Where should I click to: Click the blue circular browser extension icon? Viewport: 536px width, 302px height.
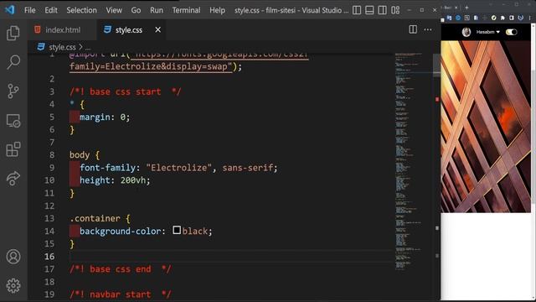(458, 18)
